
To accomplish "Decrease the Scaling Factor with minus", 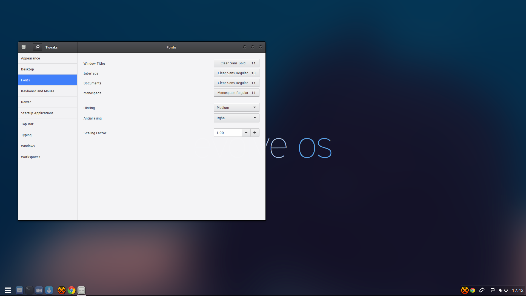I will (x=246, y=133).
